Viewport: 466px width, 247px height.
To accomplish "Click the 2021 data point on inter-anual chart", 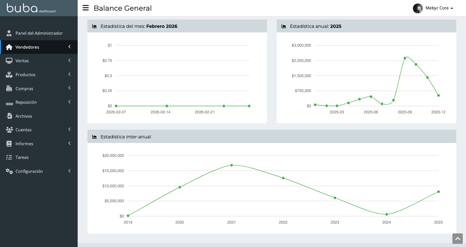I will click(231, 165).
